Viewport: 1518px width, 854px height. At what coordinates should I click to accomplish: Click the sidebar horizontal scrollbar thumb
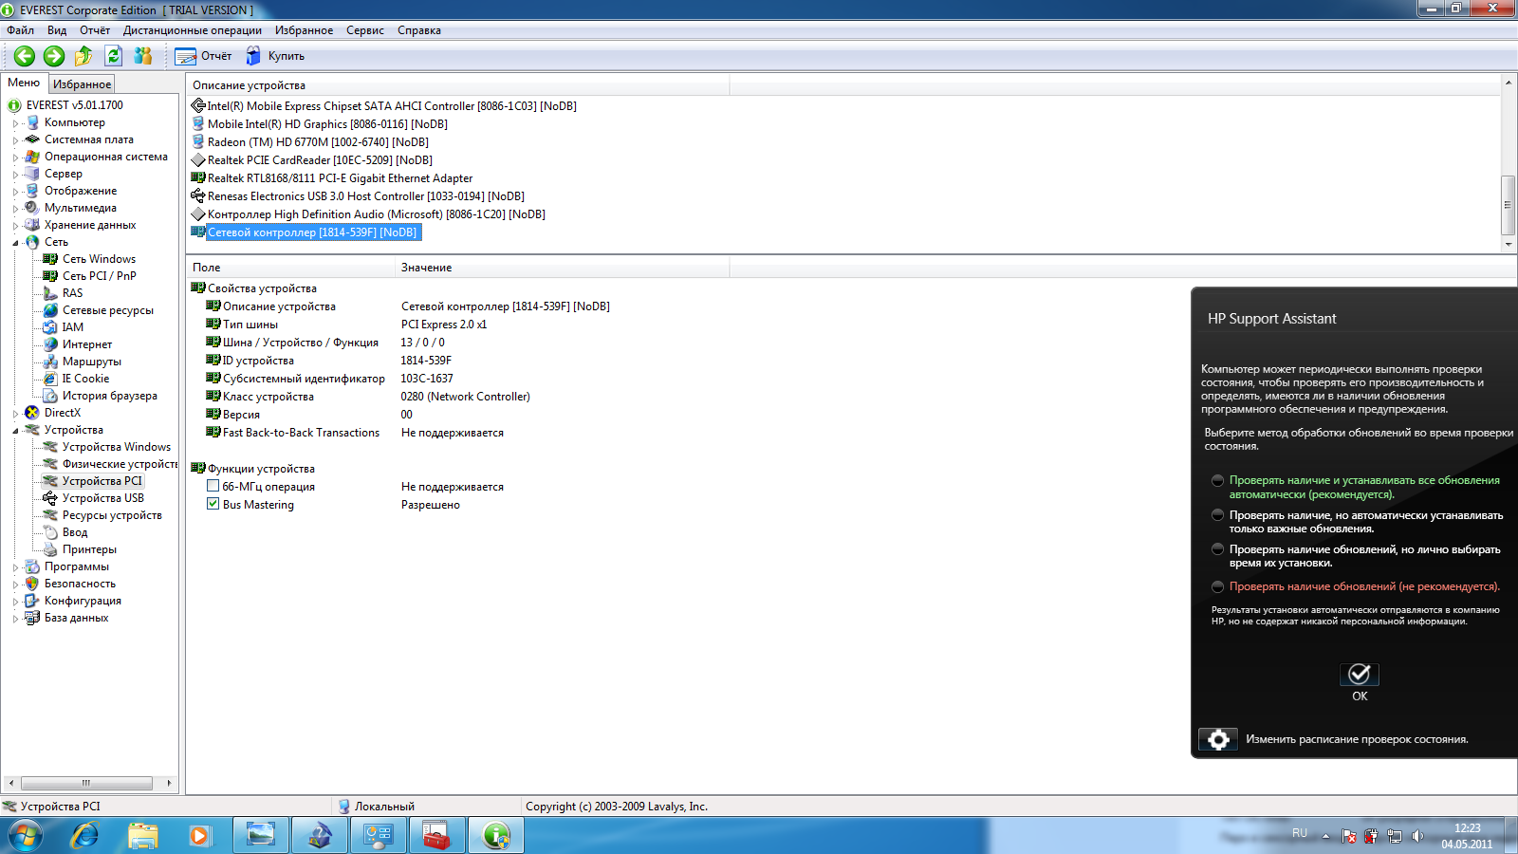click(86, 783)
